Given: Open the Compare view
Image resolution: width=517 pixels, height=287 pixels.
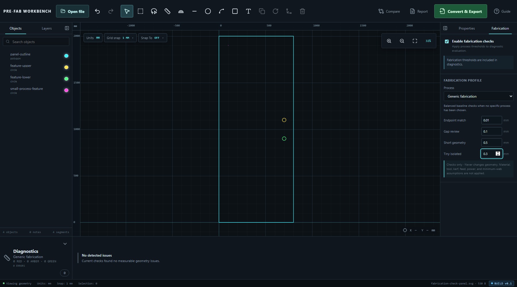Looking at the screenshot, I should click(x=389, y=11).
